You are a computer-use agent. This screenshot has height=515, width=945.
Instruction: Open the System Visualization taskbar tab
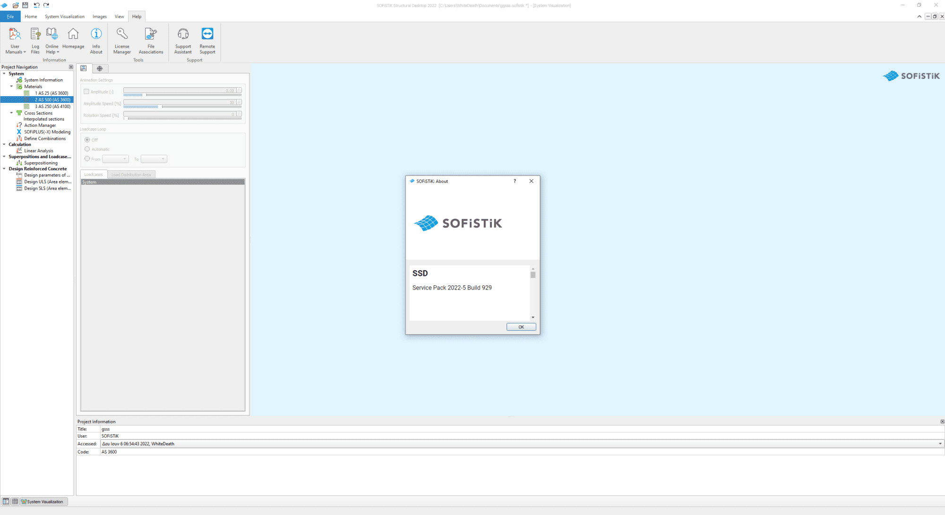[x=44, y=501]
